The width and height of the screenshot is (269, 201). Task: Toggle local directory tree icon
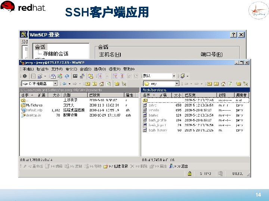[124, 84]
